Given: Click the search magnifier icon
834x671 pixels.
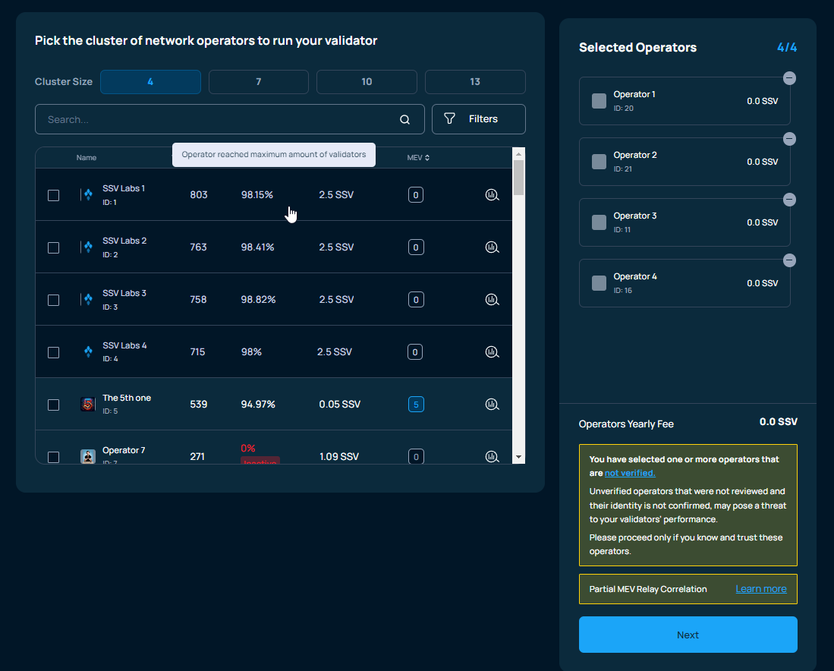Looking at the screenshot, I should click(x=404, y=120).
